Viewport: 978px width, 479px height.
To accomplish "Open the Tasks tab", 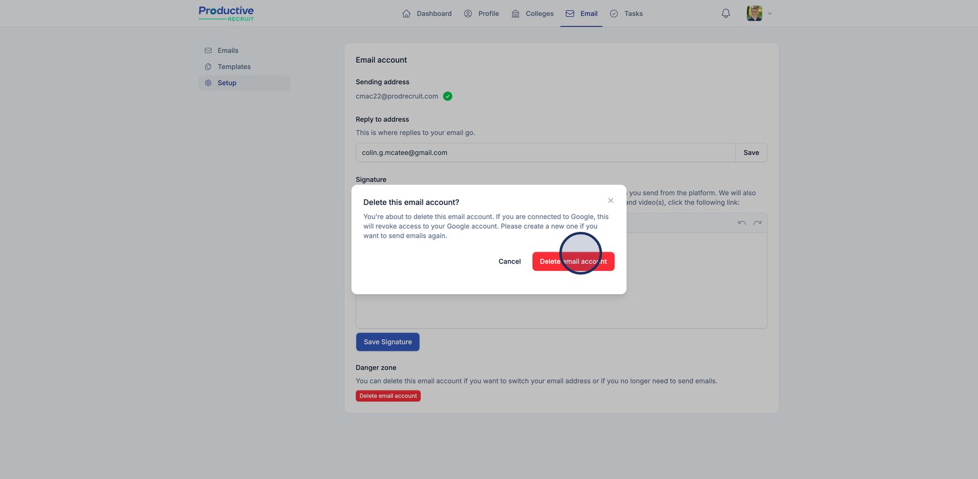I will 627,13.
